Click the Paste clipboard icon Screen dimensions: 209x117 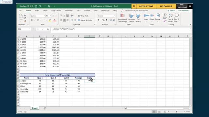tap(21, 16)
